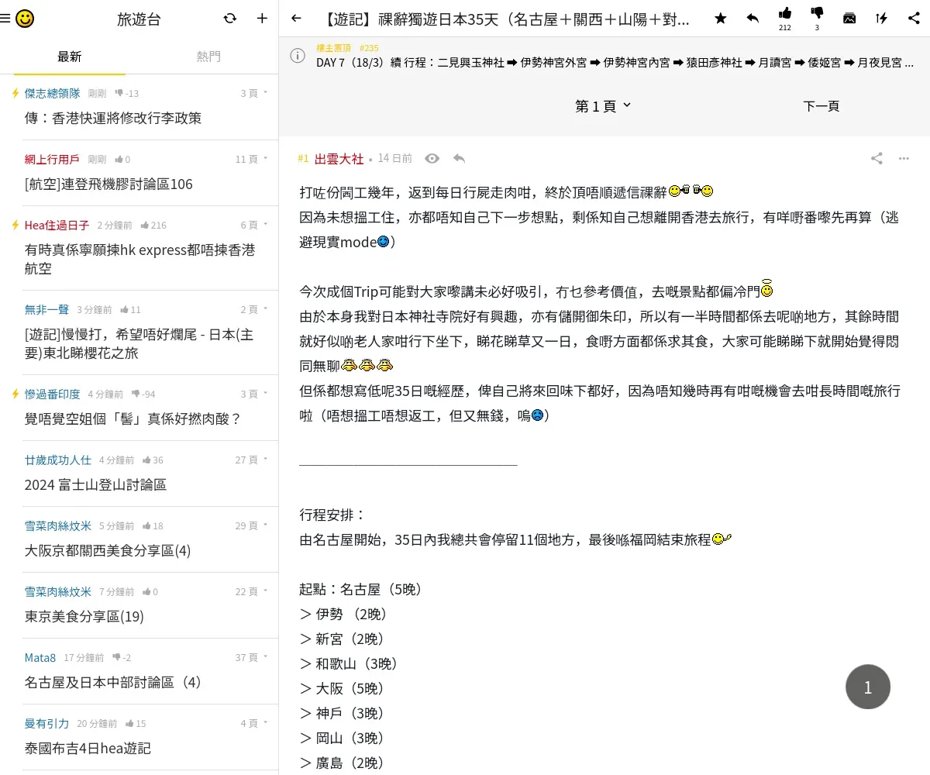Viewport: 930px width, 775px height.
Task: Share post #1 by 出雲大社
Action: tap(877, 158)
